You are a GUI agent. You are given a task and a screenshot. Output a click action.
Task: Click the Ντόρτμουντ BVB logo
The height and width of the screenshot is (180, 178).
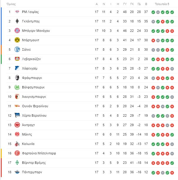[x=17, y=40]
